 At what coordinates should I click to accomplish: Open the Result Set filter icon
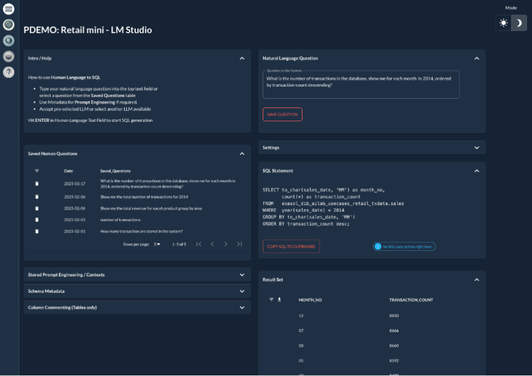(x=270, y=300)
